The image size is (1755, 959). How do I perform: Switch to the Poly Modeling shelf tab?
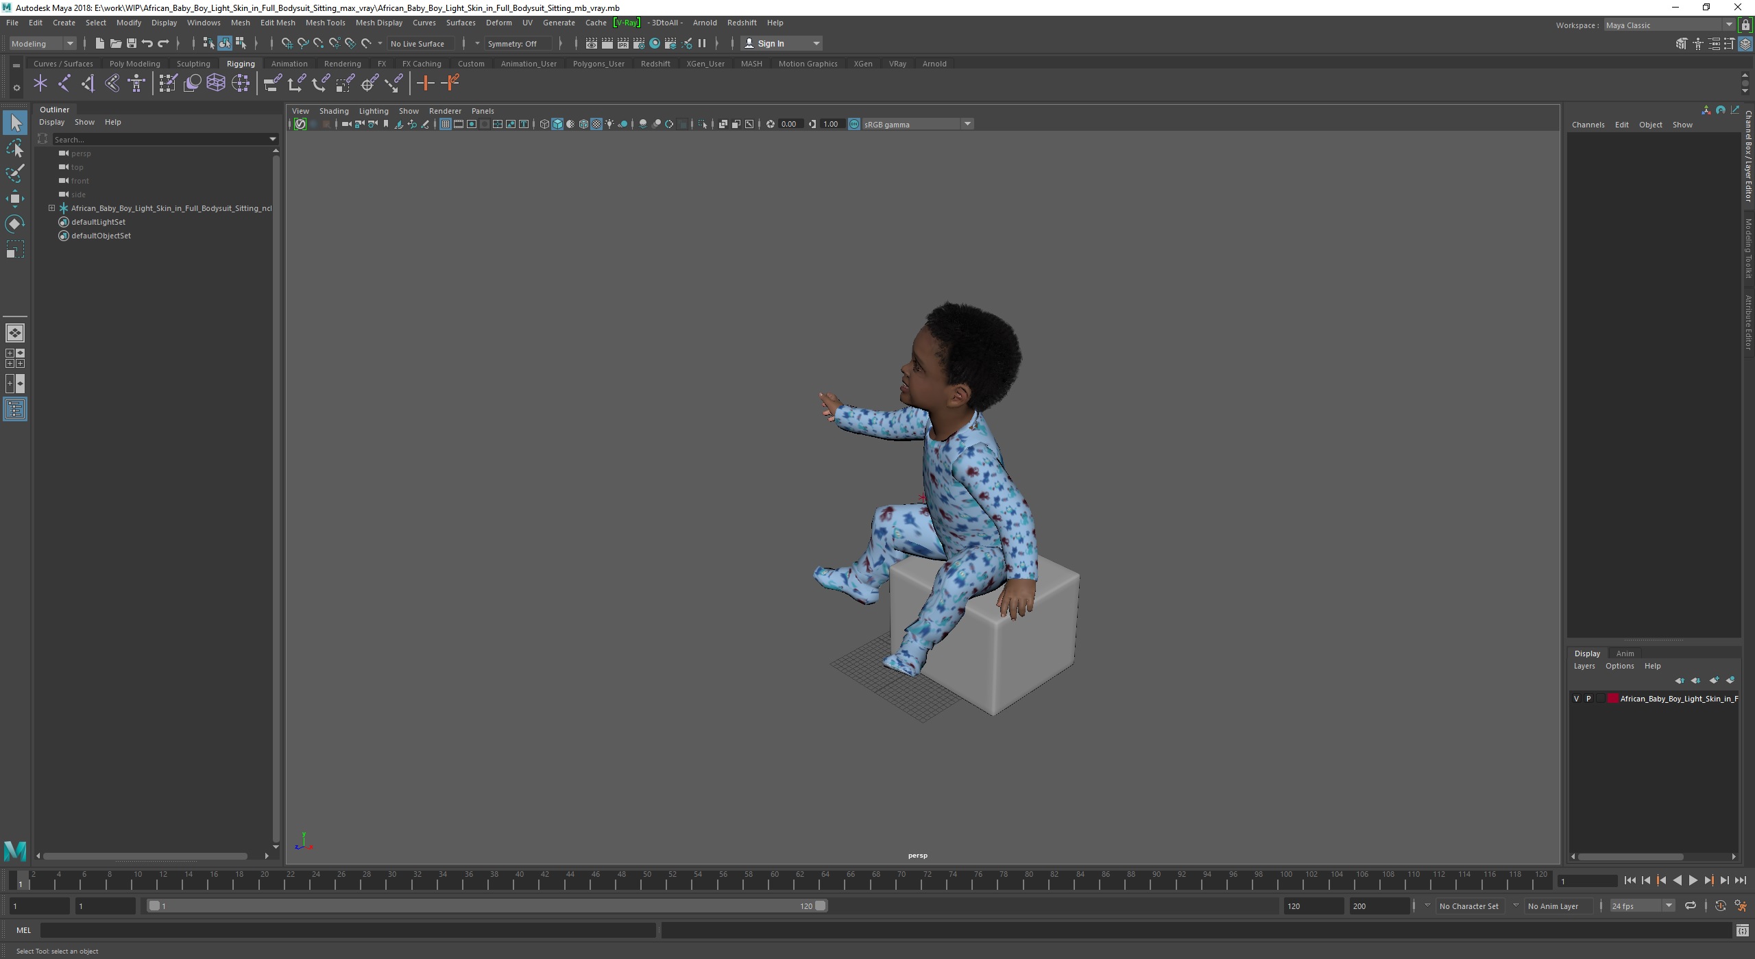point(134,64)
